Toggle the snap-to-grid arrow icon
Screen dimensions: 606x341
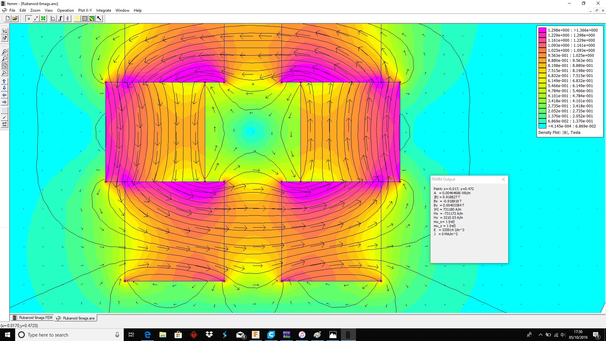pyautogui.click(x=4, y=117)
